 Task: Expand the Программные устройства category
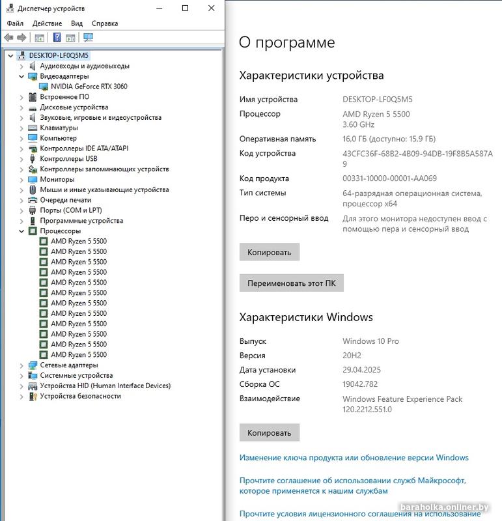[x=21, y=221]
